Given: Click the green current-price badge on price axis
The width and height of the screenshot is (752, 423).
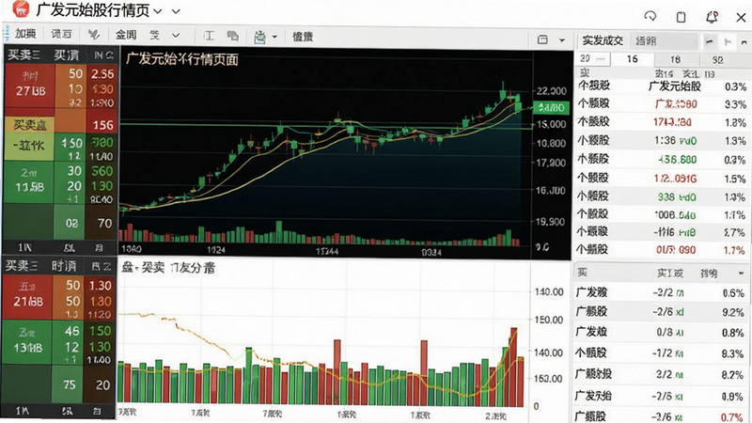Looking at the screenshot, I should [551, 107].
